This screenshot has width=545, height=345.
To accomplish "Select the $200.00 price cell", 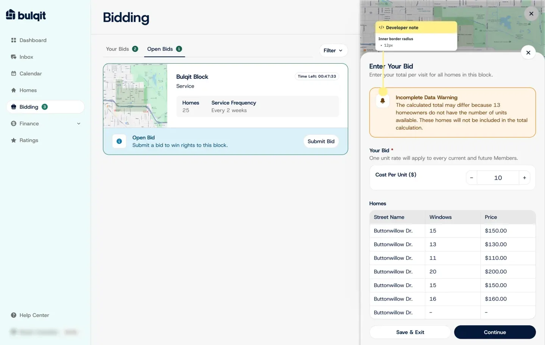I will tap(496, 272).
